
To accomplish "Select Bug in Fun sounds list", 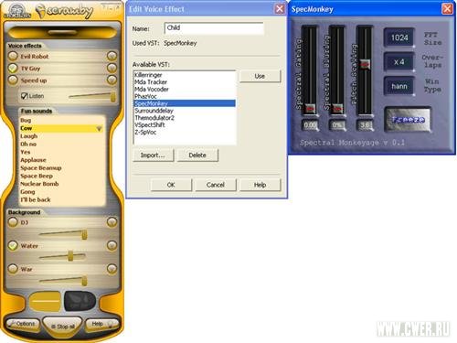I will (26, 120).
